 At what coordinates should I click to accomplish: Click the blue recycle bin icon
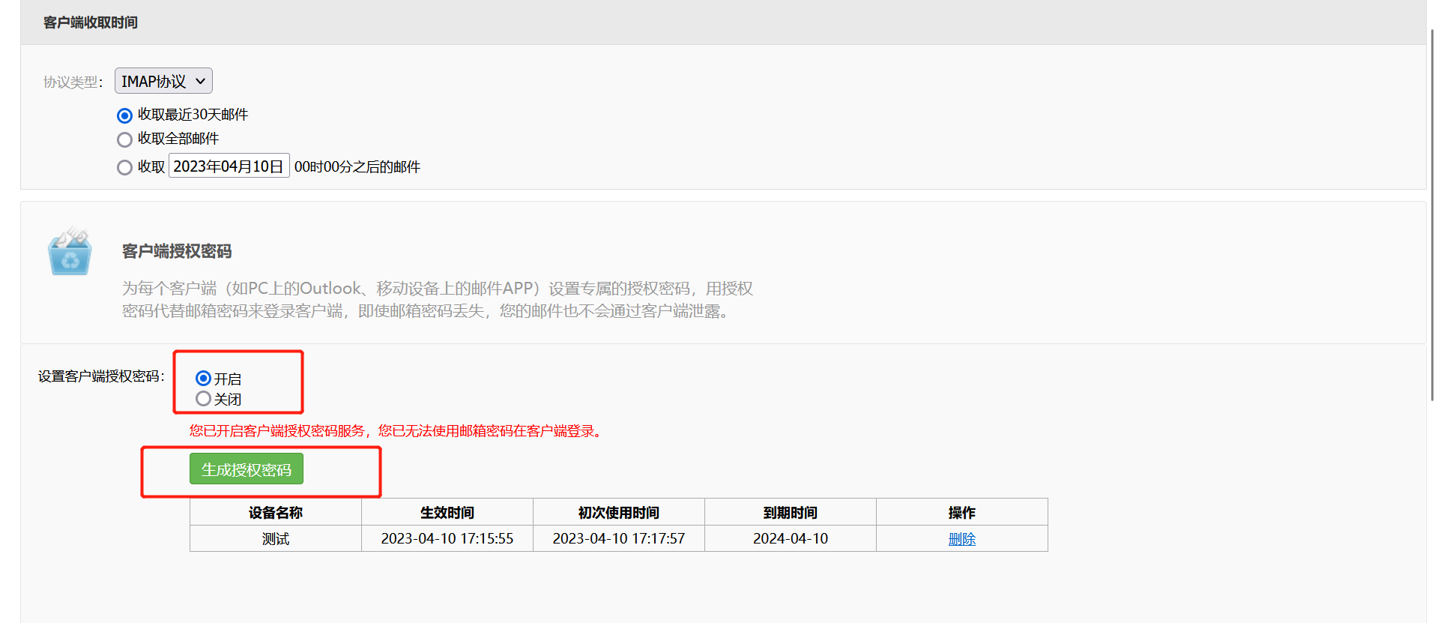click(70, 252)
